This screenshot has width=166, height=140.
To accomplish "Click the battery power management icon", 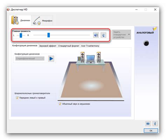I will pos(148,124).
